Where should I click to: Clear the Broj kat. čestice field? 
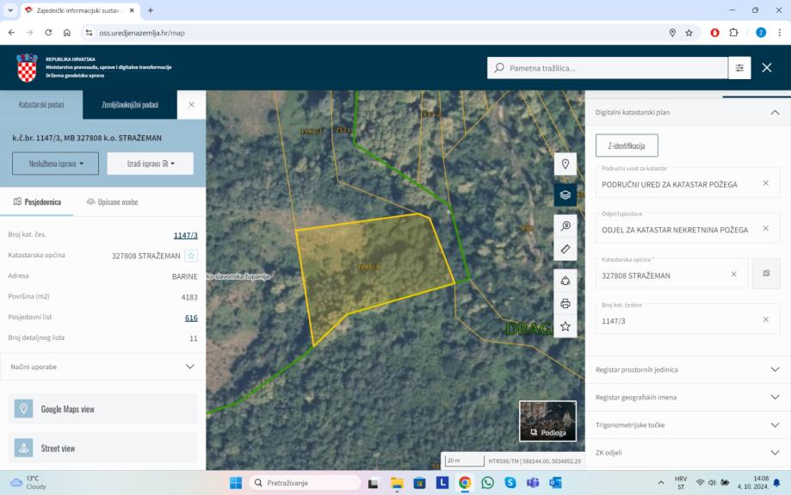(x=765, y=319)
